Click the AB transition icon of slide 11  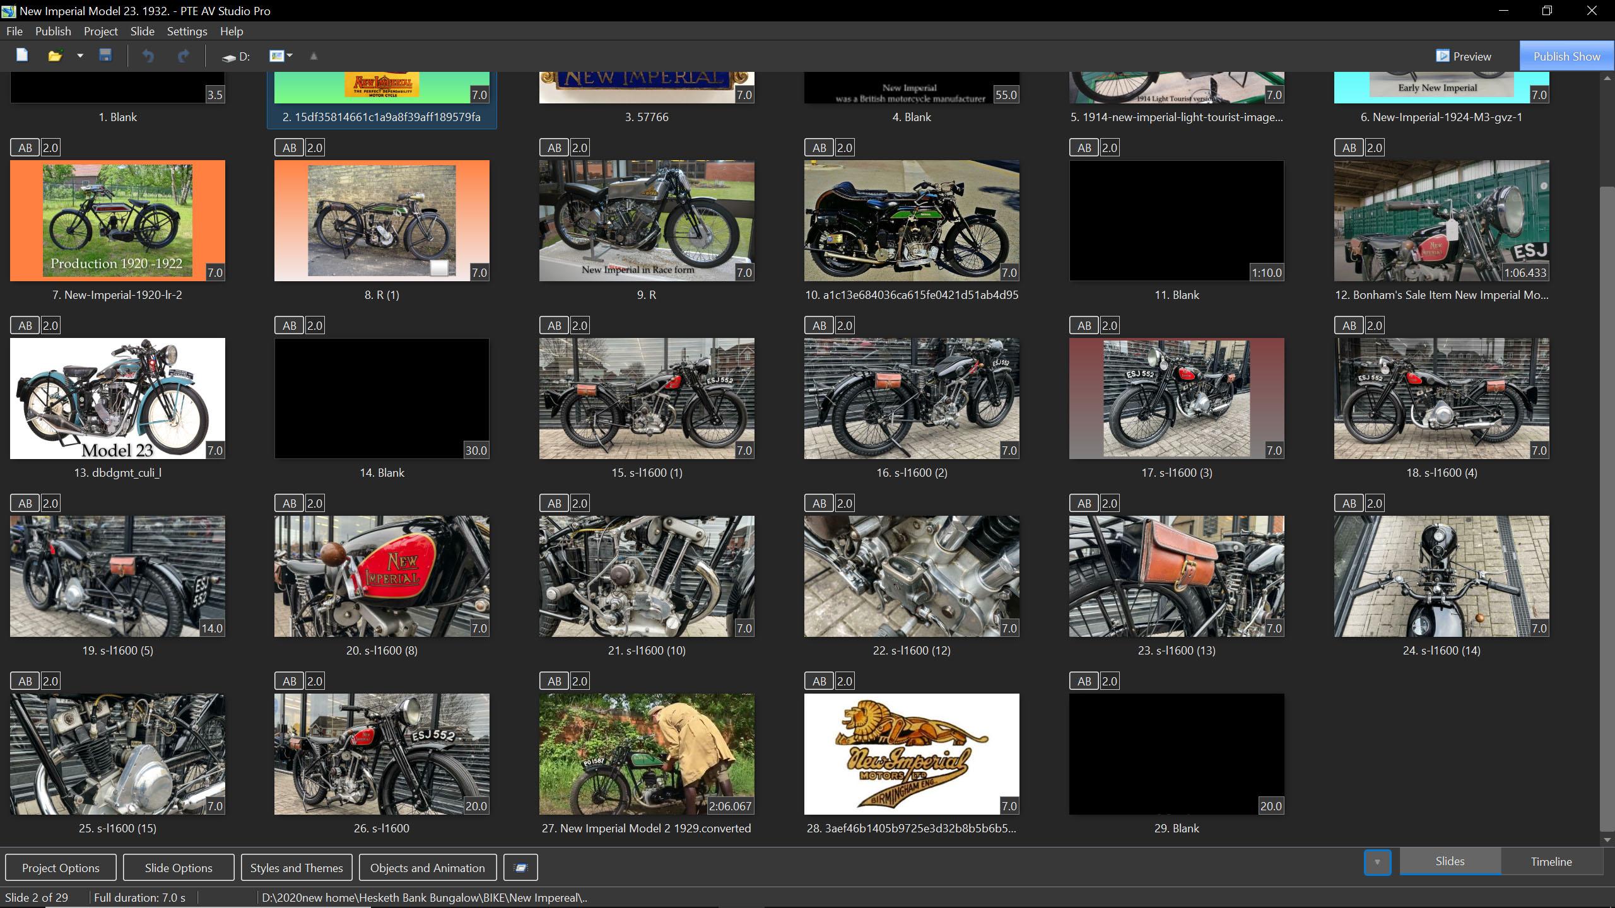[x=1084, y=148]
